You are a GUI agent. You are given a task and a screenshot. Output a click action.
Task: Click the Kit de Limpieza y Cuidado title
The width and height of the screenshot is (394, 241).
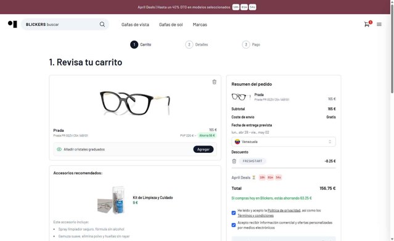(x=153, y=198)
